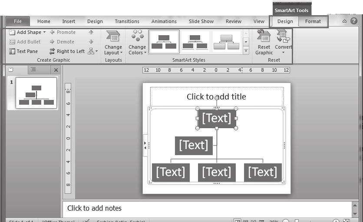
Task: Notes pane scroll up arrow
Action: (355, 205)
